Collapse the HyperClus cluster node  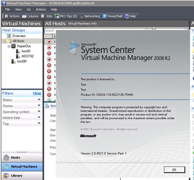(x=9, y=46)
